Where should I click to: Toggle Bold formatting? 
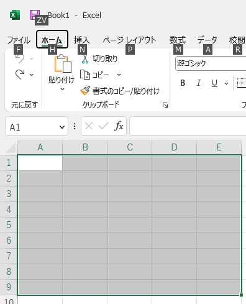coord(183,83)
